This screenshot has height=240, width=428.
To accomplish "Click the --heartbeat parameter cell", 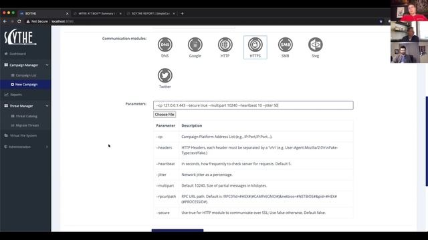I will click(x=166, y=164).
